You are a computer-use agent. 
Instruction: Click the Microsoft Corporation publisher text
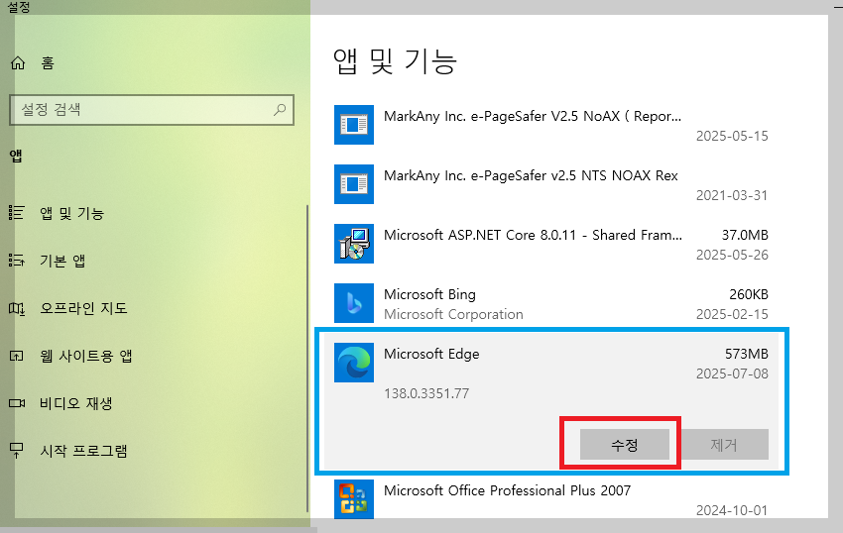click(x=453, y=314)
